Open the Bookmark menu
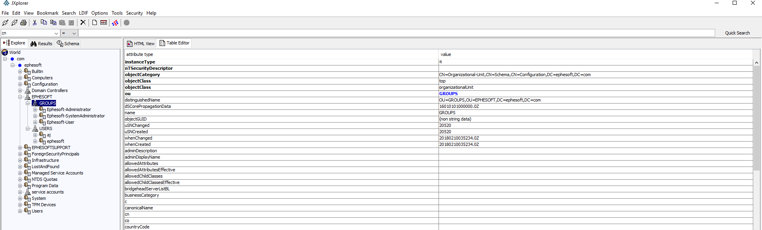762x230 pixels. (x=48, y=13)
